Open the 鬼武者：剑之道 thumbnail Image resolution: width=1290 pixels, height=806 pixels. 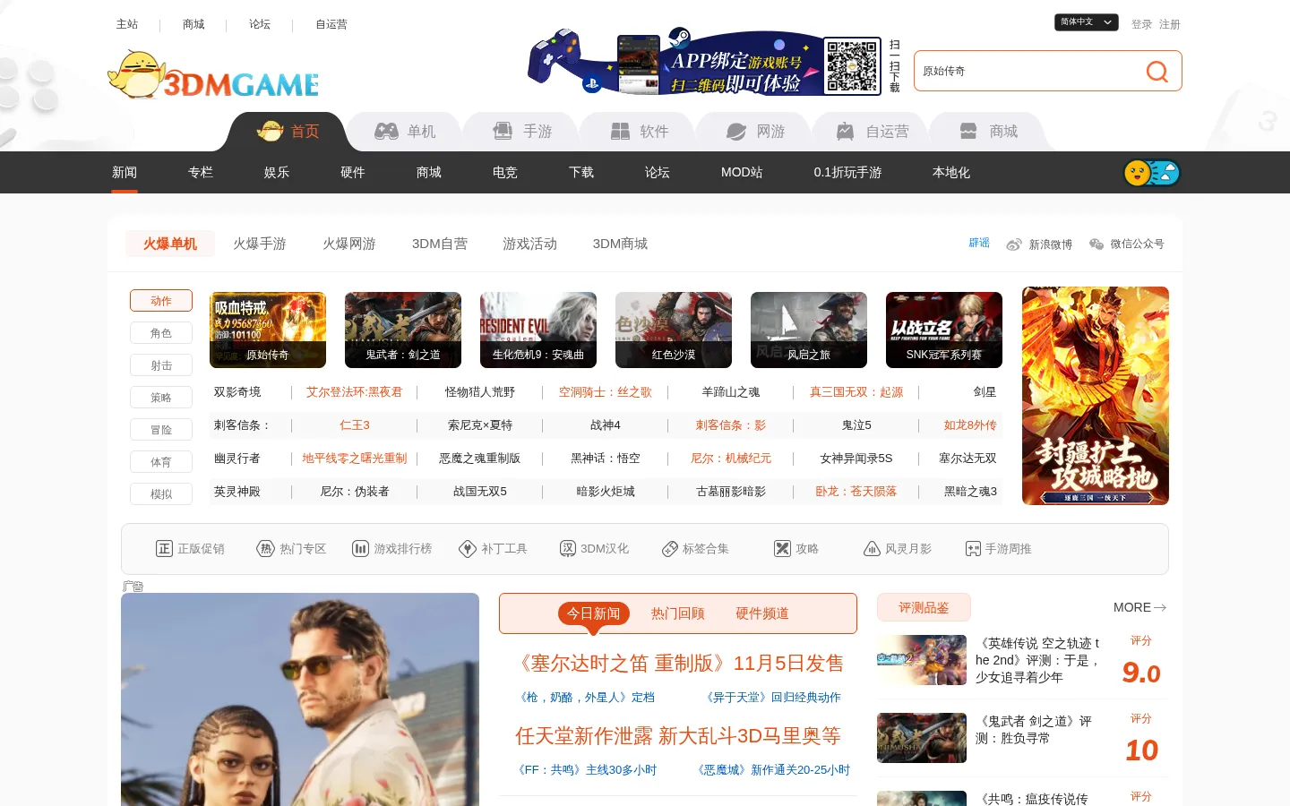coord(403,330)
